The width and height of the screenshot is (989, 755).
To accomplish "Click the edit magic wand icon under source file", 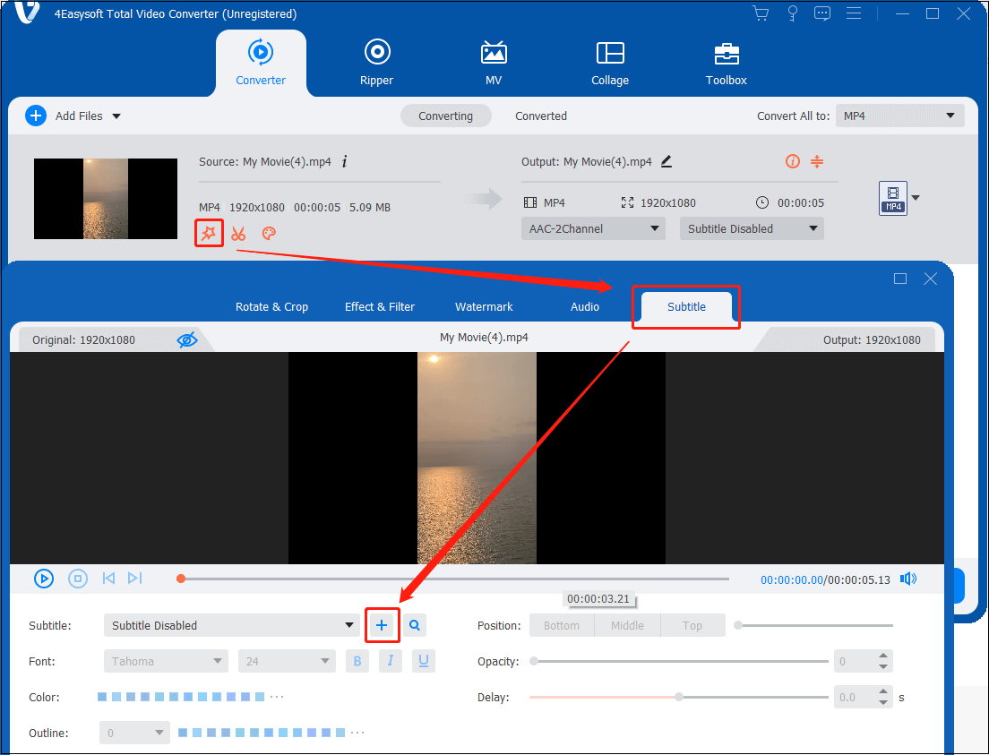I will point(208,234).
